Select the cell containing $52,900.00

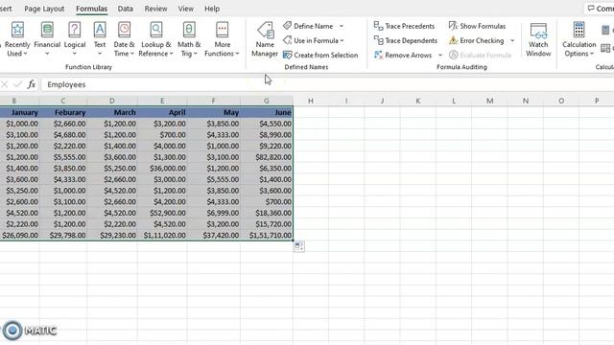tap(162, 213)
